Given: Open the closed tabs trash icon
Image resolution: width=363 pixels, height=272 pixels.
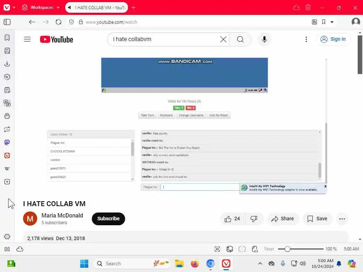Looking at the screenshot, I should 308,8.
